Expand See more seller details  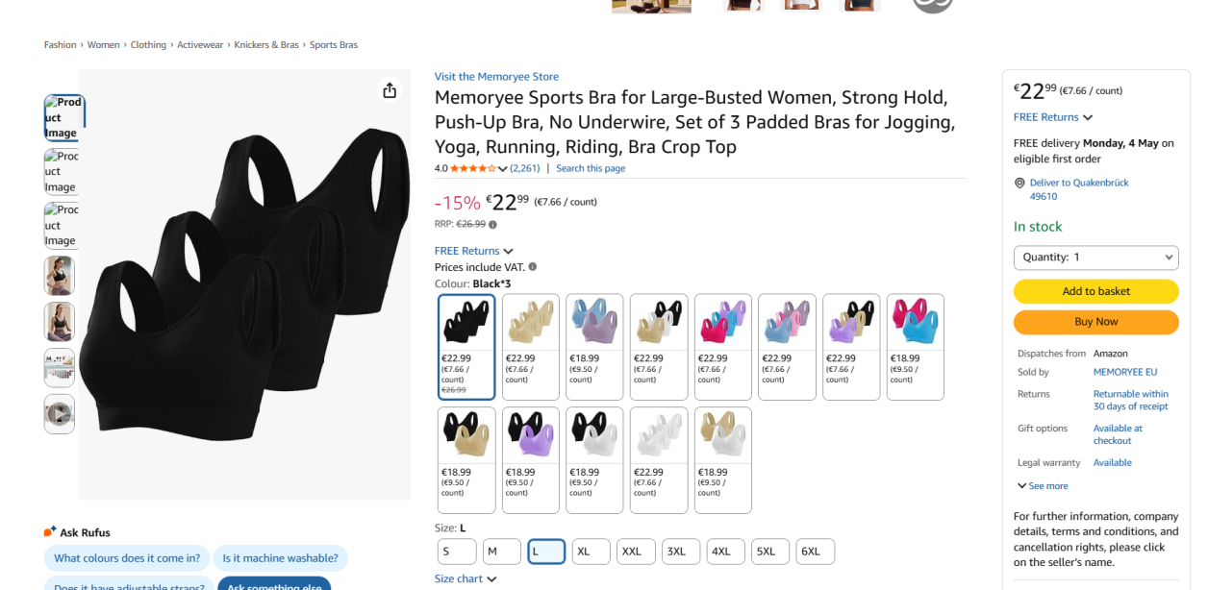[x=1043, y=486]
